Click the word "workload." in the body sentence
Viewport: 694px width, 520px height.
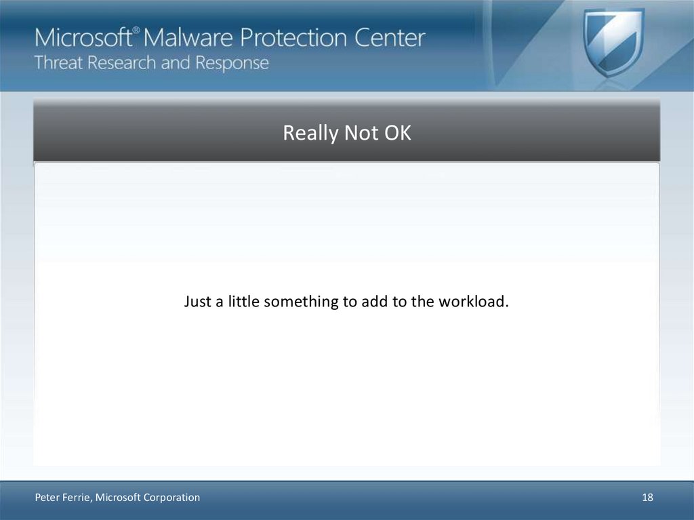[473, 301]
